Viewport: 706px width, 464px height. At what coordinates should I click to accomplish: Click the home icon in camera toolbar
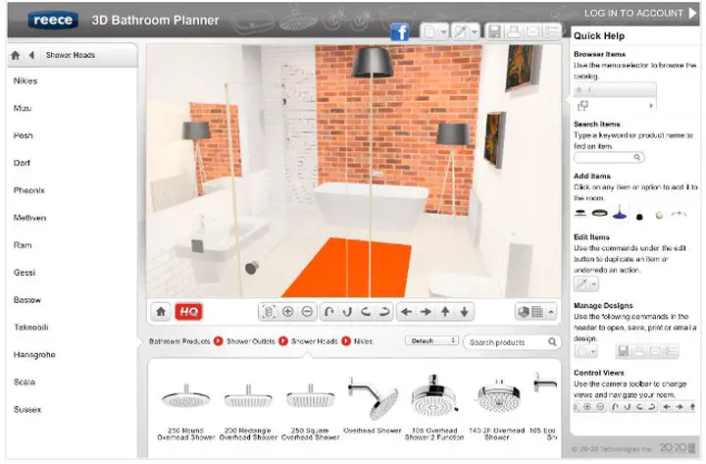(x=161, y=312)
